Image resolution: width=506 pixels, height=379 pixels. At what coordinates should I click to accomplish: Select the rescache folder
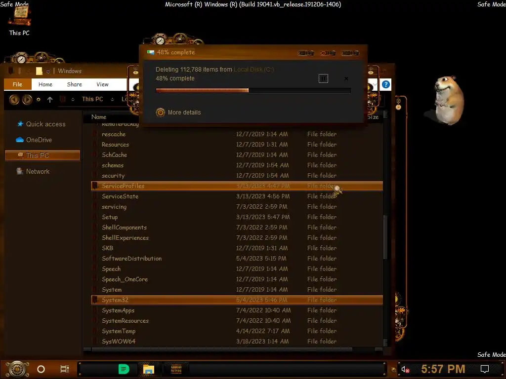pyautogui.click(x=237, y=134)
